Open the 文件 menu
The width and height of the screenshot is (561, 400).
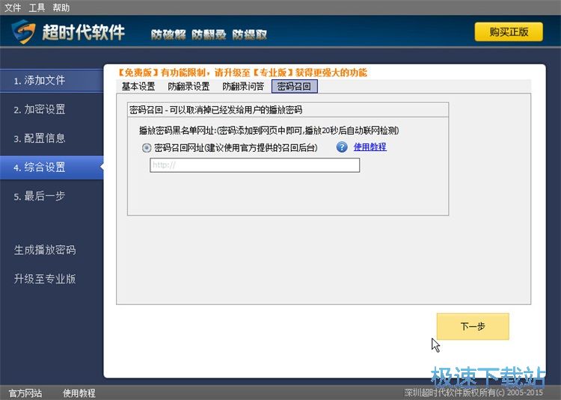(x=13, y=7)
